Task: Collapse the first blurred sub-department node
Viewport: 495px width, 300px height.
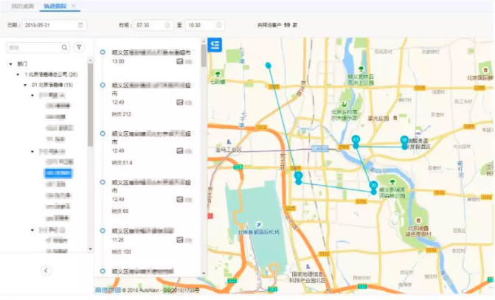Action: tap(32, 95)
